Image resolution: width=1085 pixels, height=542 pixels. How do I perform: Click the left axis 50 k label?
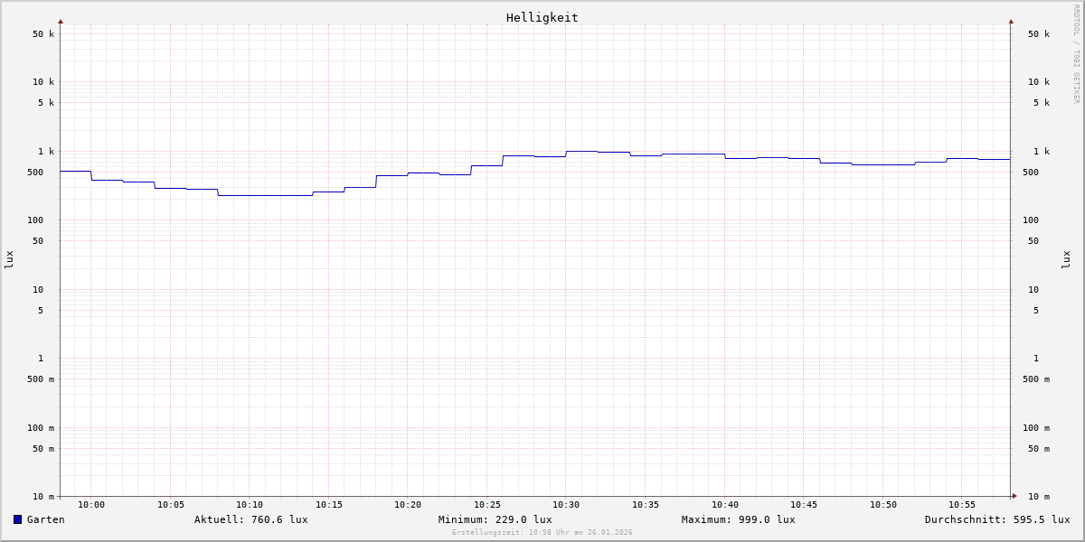[43, 34]
